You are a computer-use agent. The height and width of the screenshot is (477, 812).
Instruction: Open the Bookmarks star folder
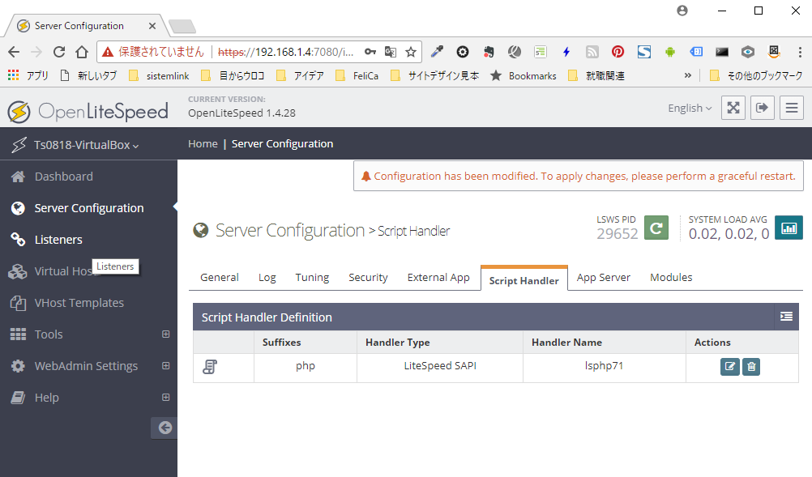(x=523, y=75)
